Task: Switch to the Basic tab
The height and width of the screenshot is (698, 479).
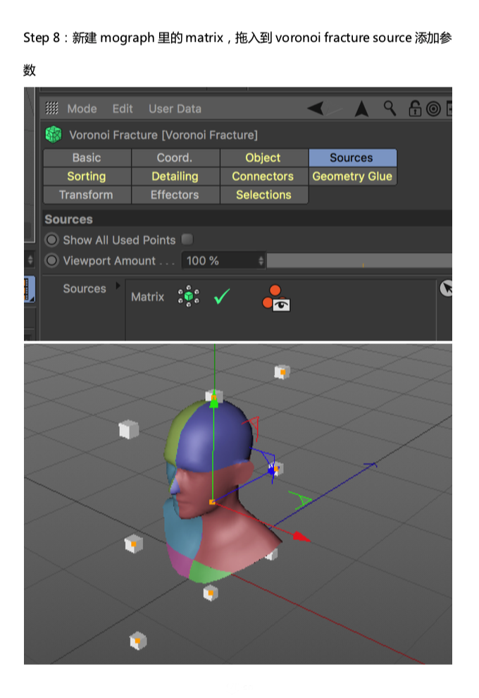Action: [x=87, y=158]
